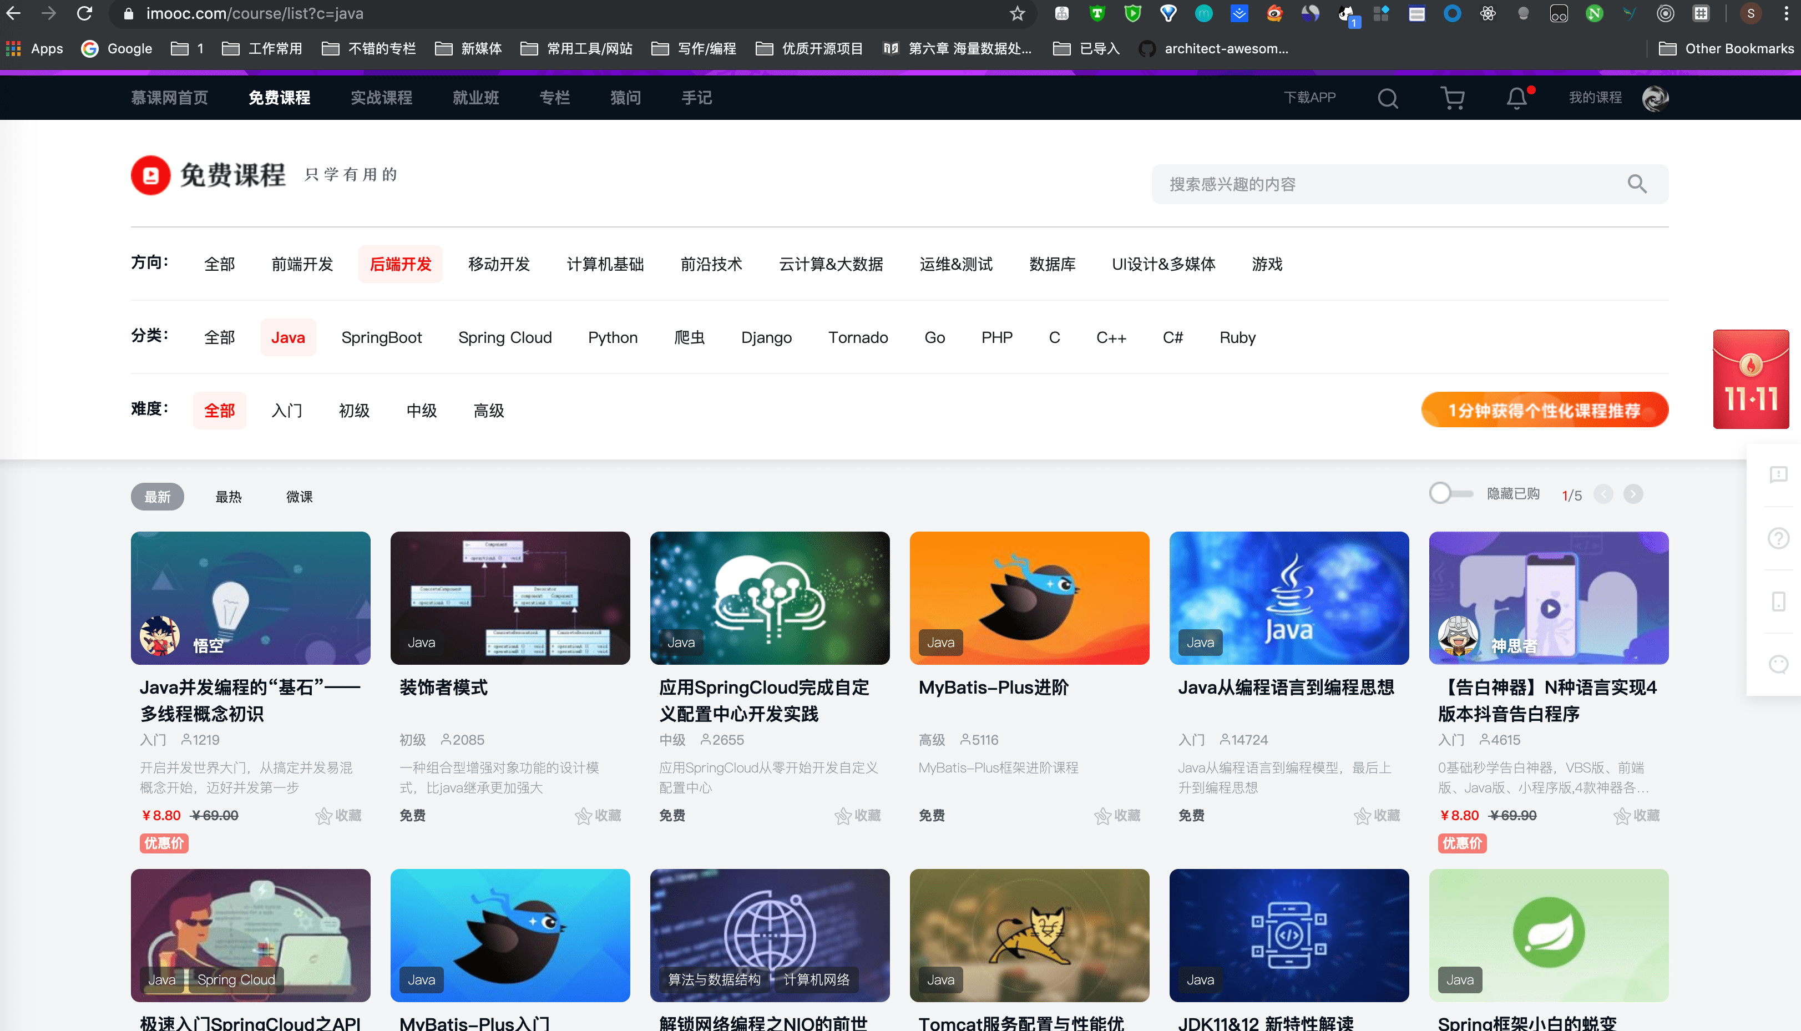1801x1031 pixels.
Task: Click the user avatar in top navigation
Action: click(1655, 98)
